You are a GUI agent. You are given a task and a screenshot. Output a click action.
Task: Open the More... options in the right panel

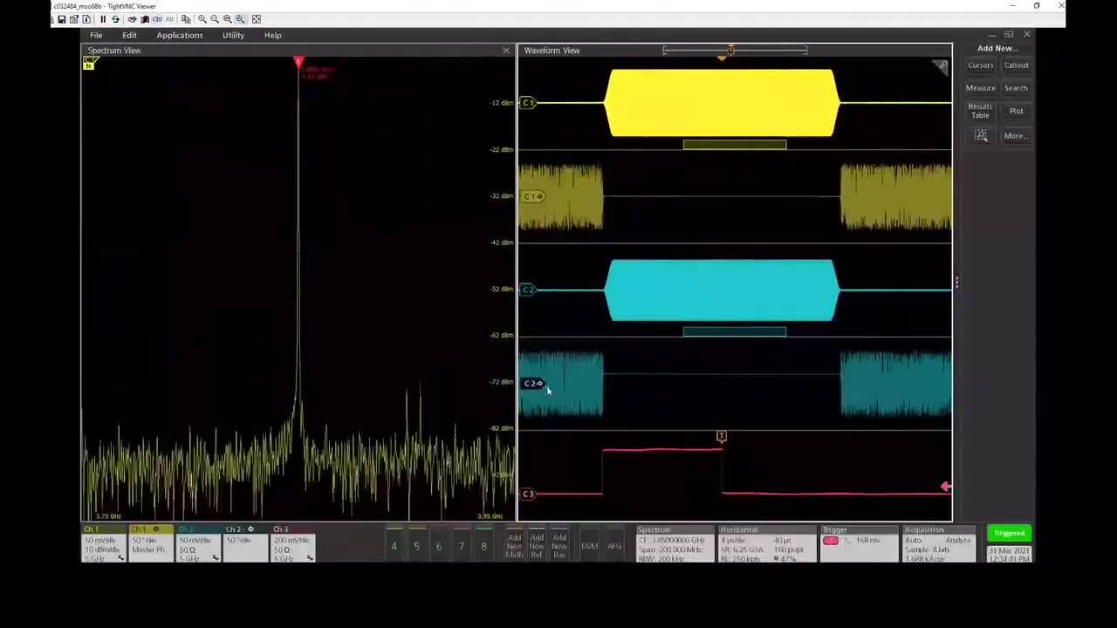pos(1014,135)
